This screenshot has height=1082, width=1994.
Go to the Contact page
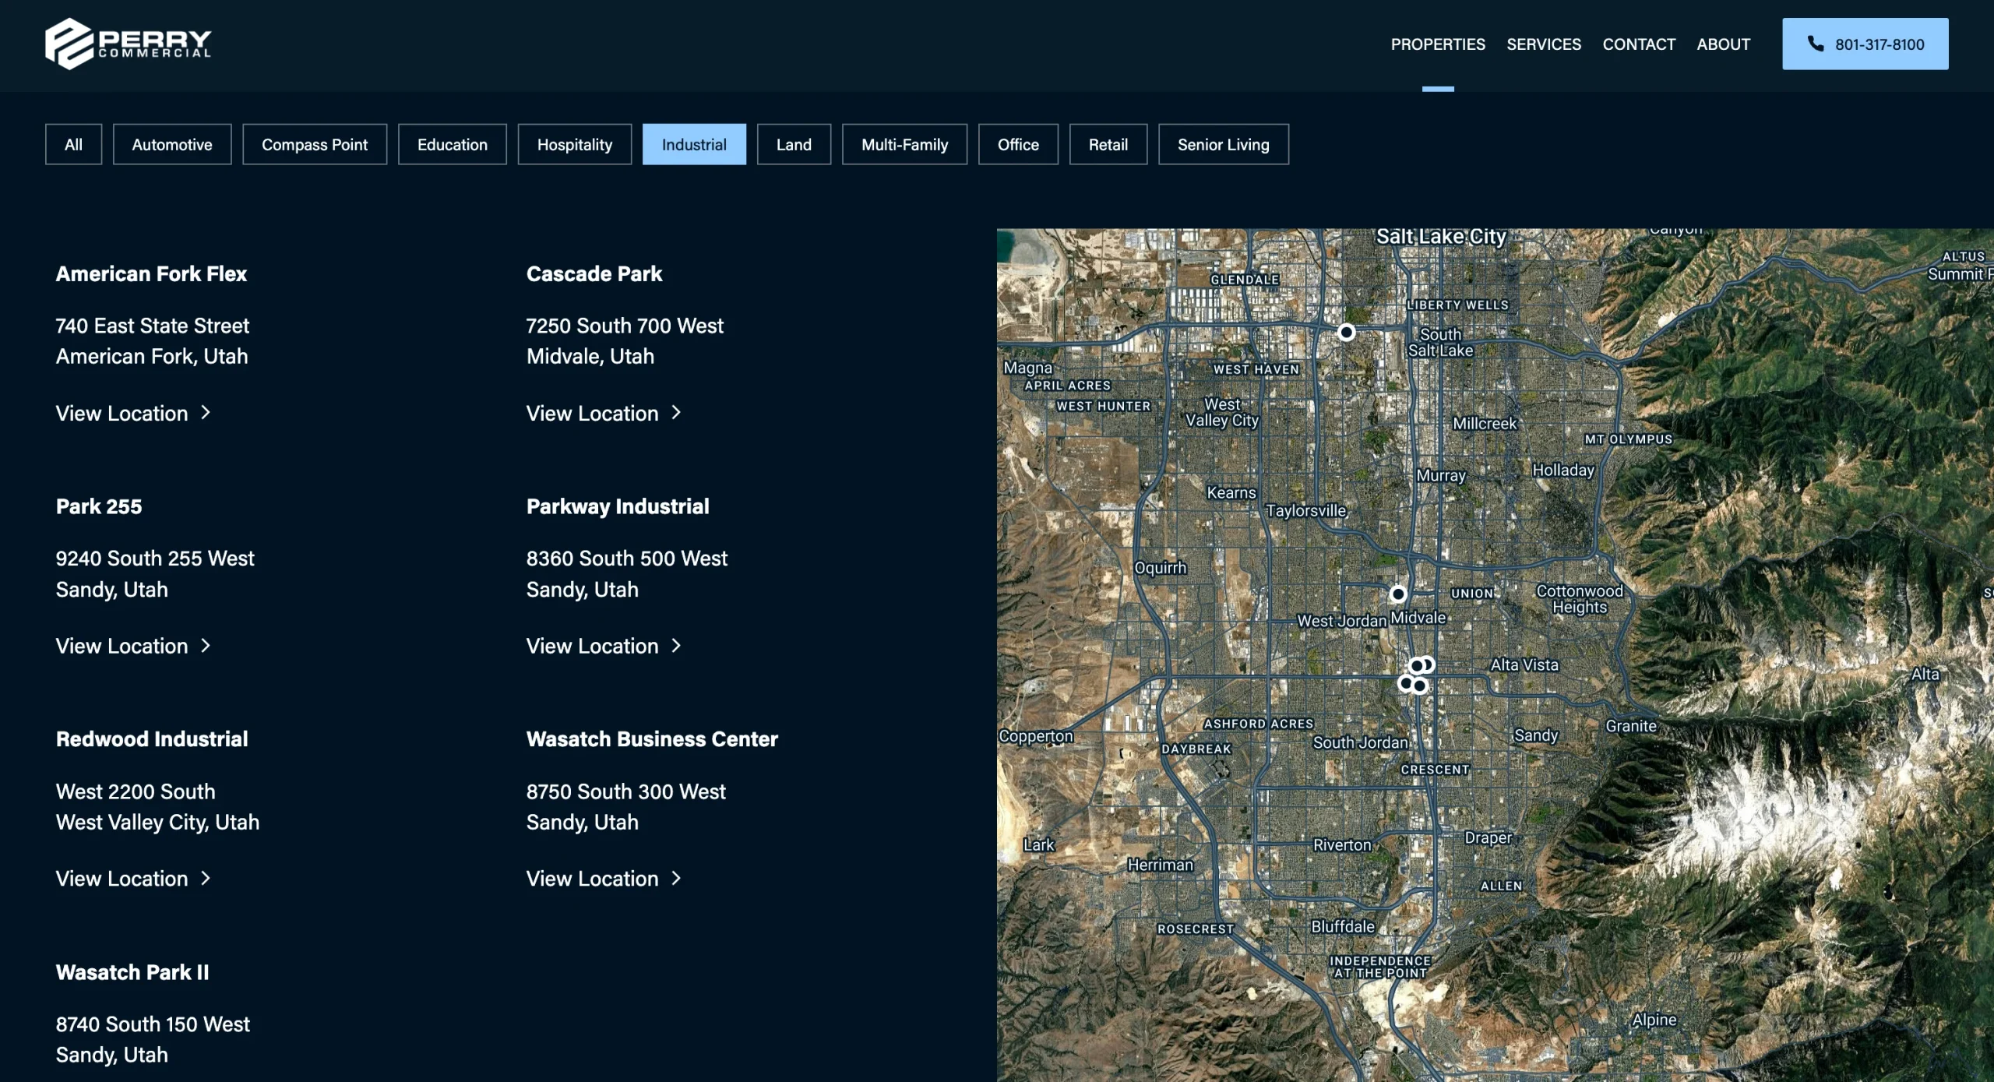pos(1639,44)
